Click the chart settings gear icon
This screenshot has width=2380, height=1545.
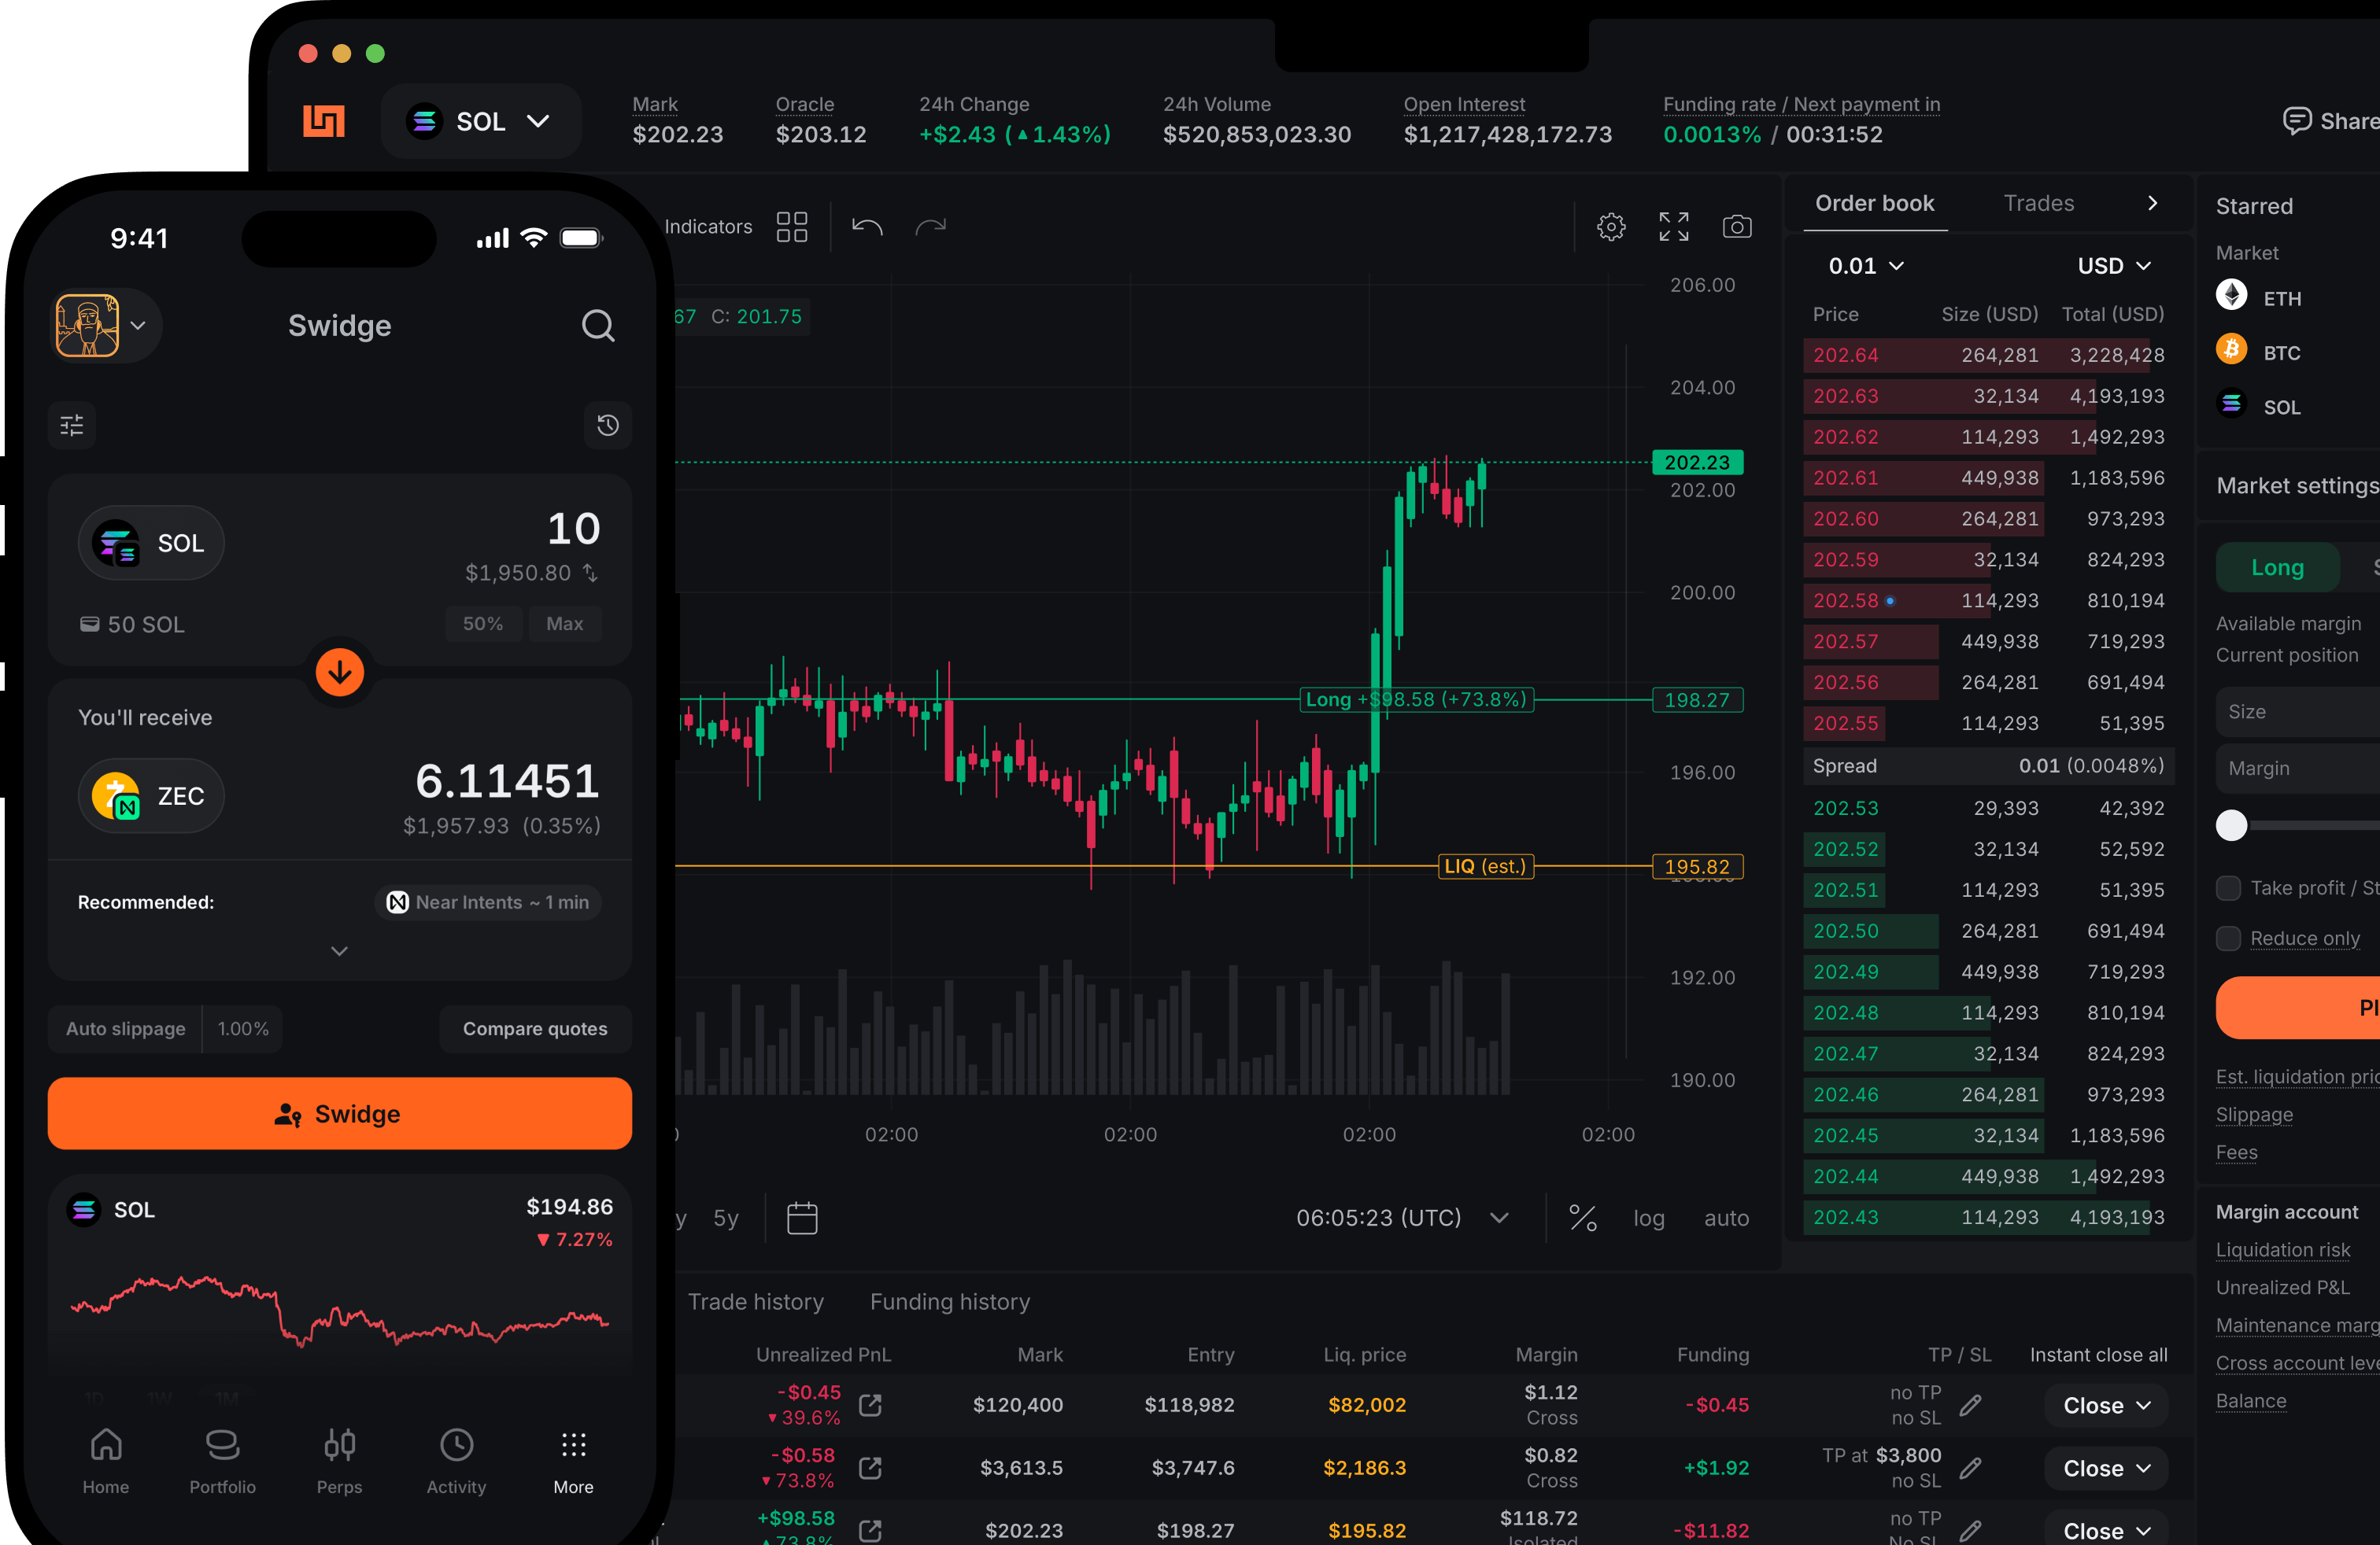click(x=1610, y=227)
